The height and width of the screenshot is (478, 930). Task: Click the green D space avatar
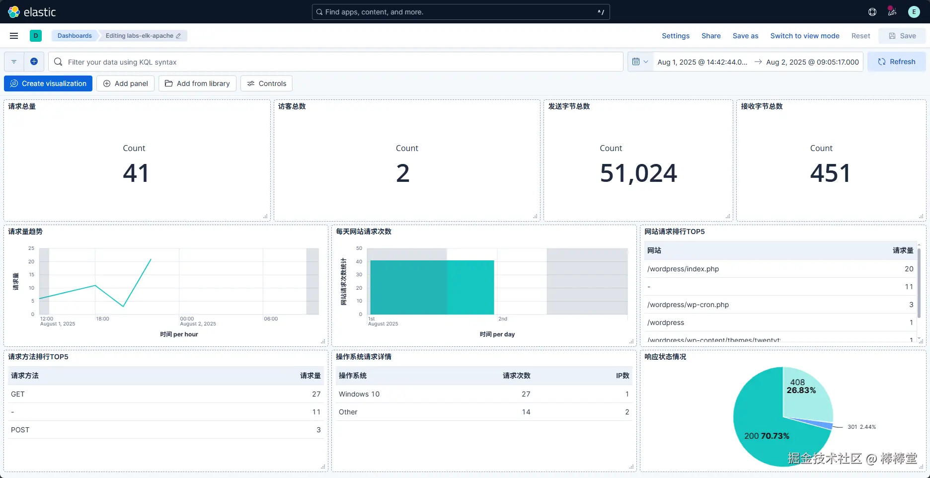(x=36, y=36)
